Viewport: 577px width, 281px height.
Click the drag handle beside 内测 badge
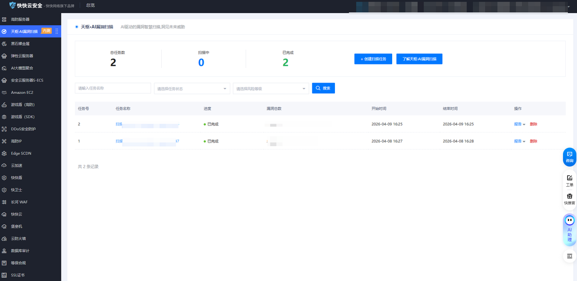click(57, 31)
